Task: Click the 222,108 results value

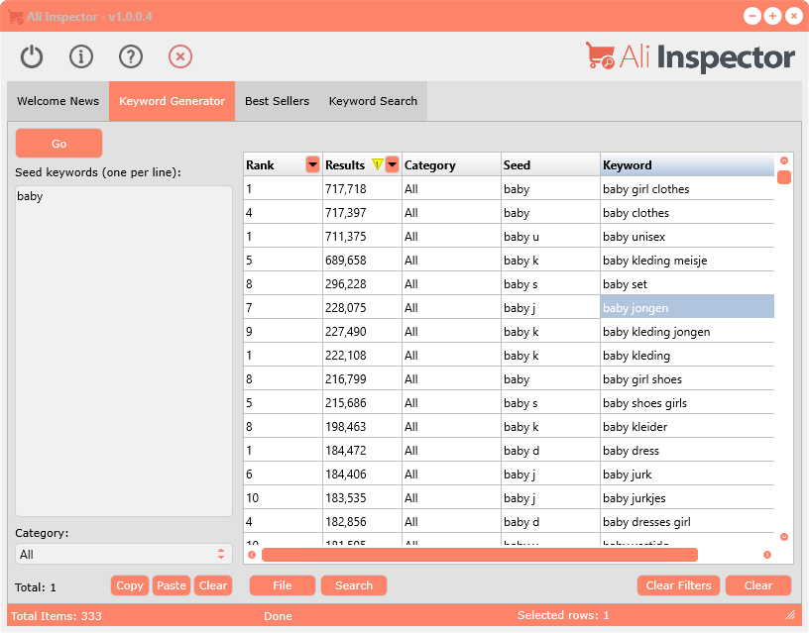Action: coord(346,356)
